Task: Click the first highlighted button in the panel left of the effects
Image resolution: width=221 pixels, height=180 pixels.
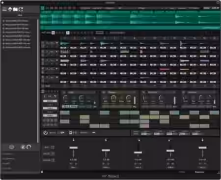Action: [50, 101]
